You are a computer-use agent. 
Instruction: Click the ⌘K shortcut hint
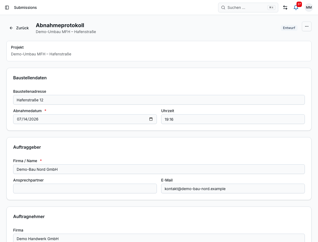coord(271,8)
